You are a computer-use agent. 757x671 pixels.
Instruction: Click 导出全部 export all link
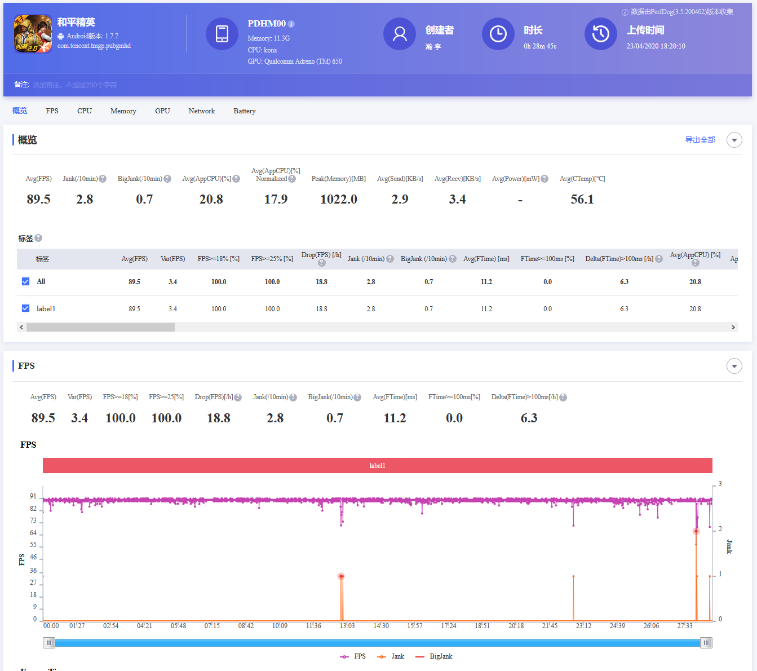700,140
